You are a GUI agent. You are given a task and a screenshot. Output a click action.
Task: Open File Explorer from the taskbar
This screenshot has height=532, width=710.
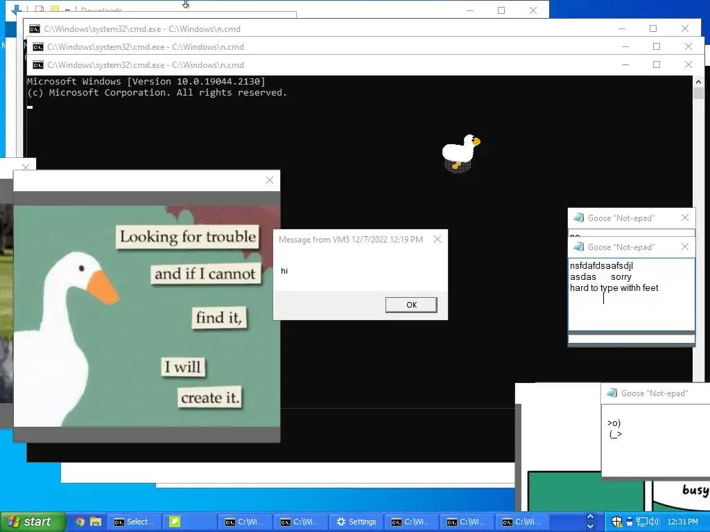(96, 522)
